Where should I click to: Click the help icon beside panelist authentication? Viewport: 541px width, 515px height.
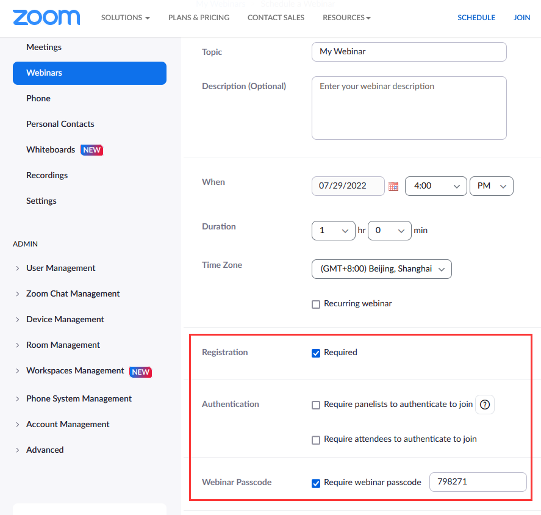coord(484,404)
